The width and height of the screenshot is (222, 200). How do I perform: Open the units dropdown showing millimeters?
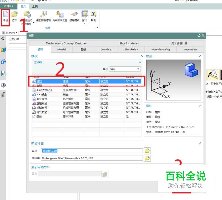point(124,69)
